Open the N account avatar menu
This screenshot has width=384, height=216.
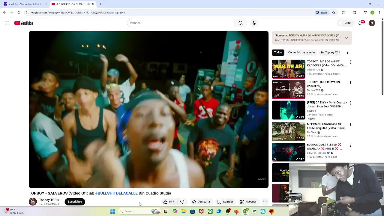tap(372, 23)
